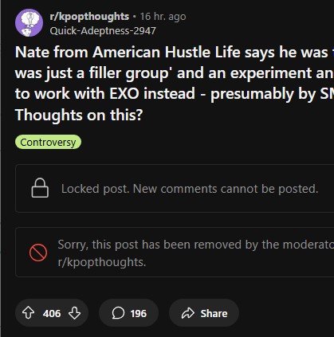Click the Share button
Screen dimensions: 334x337
(204, 313)
